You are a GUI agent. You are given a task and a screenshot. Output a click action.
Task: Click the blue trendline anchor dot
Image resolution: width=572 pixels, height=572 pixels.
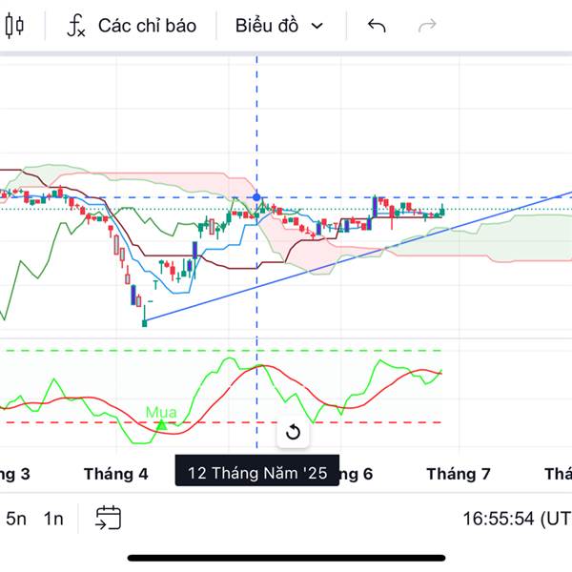(256, 197)
